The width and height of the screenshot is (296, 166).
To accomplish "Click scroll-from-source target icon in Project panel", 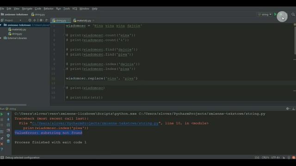I will click(x=30, y=20).
